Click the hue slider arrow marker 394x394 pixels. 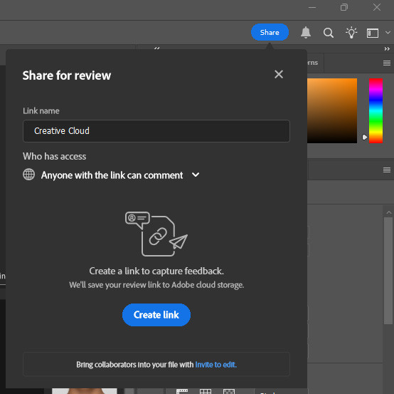tap(365, 138)
